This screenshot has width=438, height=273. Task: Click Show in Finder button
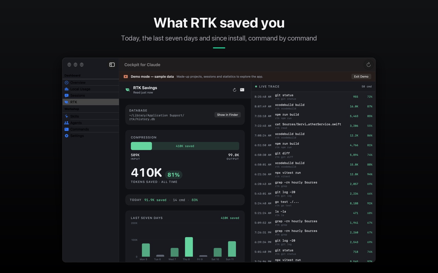pos(227,115)
